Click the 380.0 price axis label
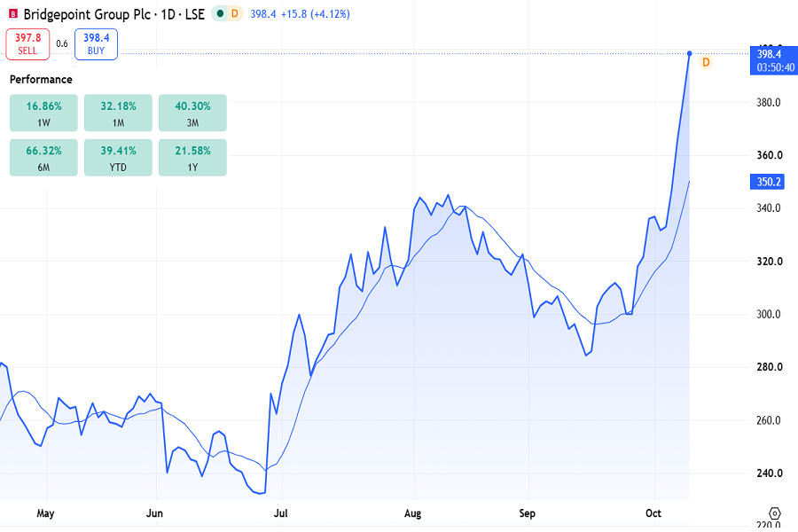Screen dimensions: 798x532 pyautogui.click(x=769, y=102)
